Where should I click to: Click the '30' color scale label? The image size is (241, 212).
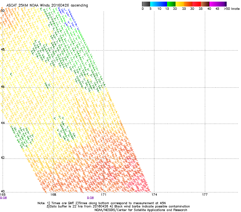(x=192, y=9)
